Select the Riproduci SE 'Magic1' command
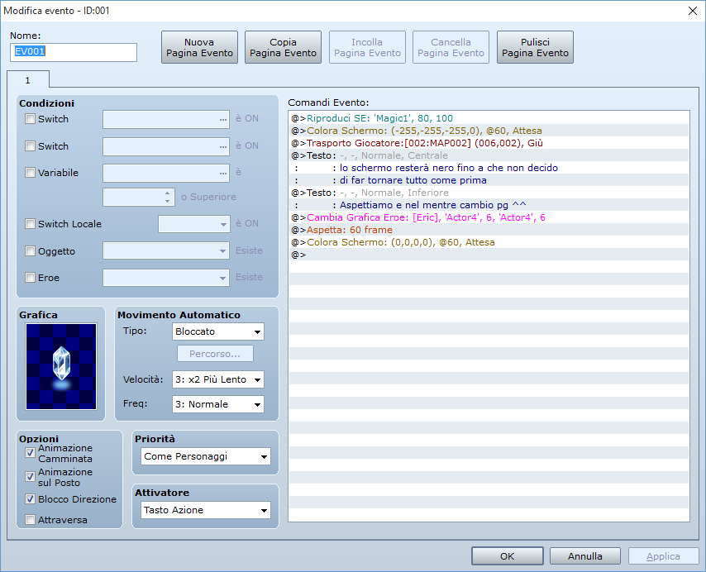 [x=489, y=118]
